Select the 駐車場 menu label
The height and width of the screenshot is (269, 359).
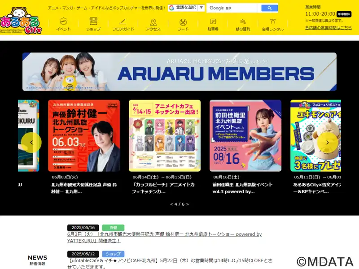(213, 29)
